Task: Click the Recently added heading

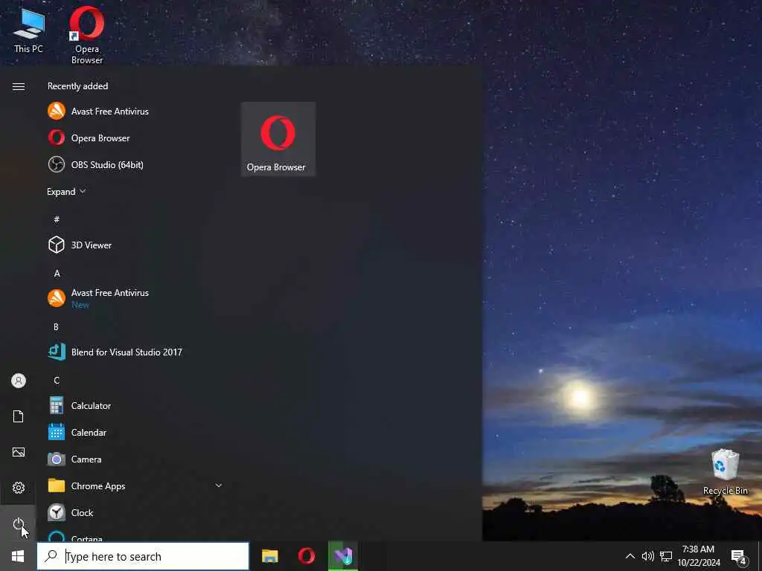Action: (77, 86)
